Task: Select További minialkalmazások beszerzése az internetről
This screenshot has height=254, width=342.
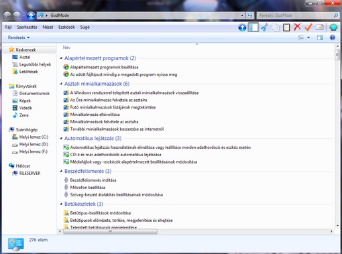Action: point(113,129)
